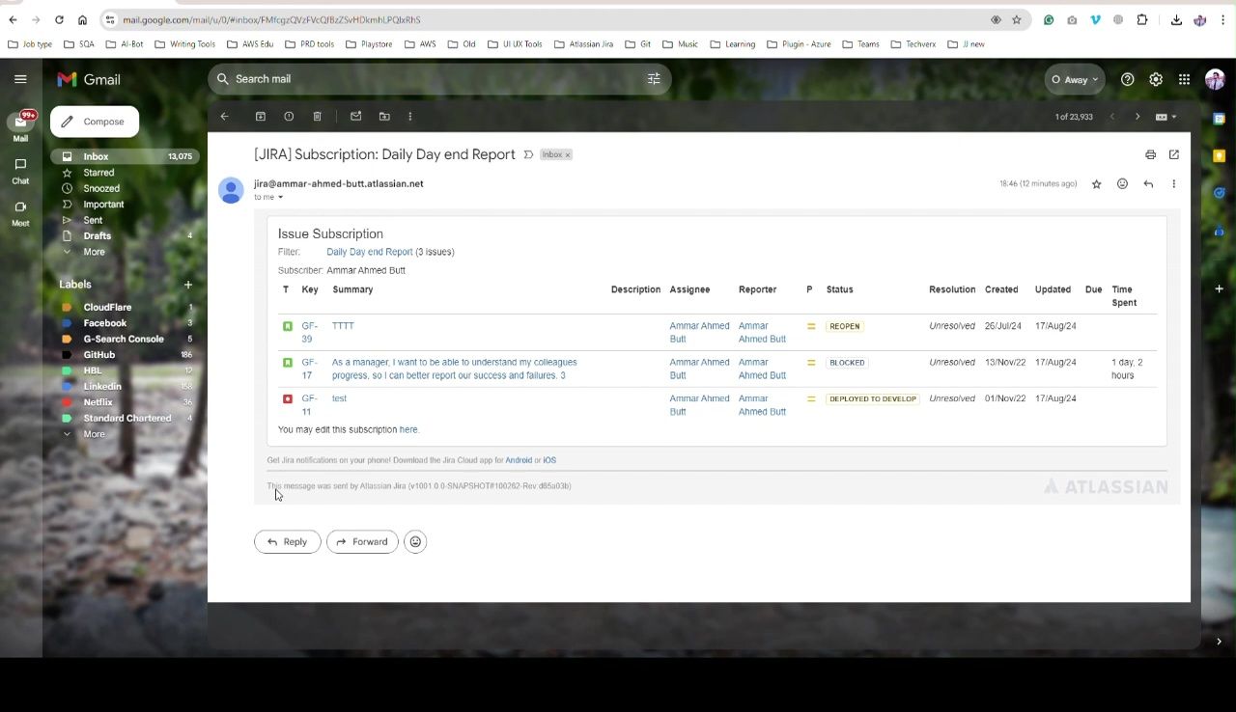This screenshot has width=1236, height=712.
Task: Go back to inbox arrow
Action: [224, 117]
